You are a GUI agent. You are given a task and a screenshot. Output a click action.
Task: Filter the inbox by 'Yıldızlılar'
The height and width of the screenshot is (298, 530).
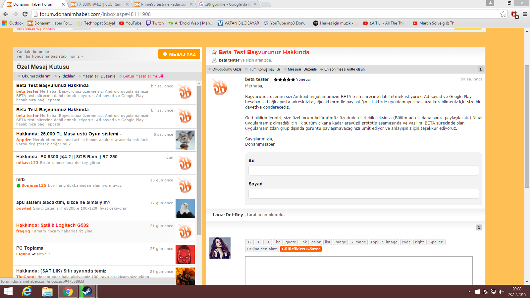coord(66,76)
